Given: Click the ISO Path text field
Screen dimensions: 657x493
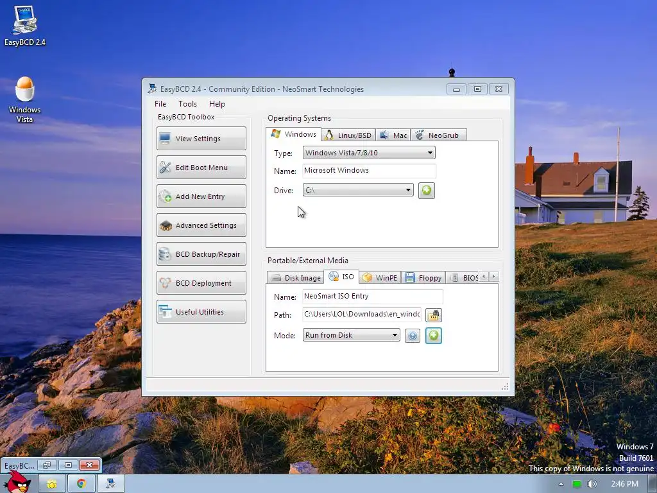Looking at the screenshot, I should tap(362, 315).
